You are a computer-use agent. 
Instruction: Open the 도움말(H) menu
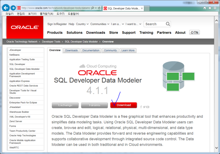tap(73, 14)
